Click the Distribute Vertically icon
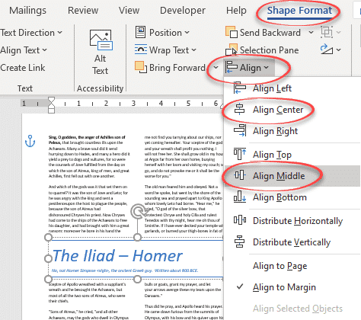This screenshot has height=320, width=361. (239, 242)
